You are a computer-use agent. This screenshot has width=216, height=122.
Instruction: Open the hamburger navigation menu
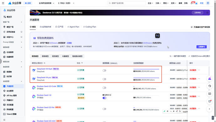pyautogui.click(x=3, y=3)
